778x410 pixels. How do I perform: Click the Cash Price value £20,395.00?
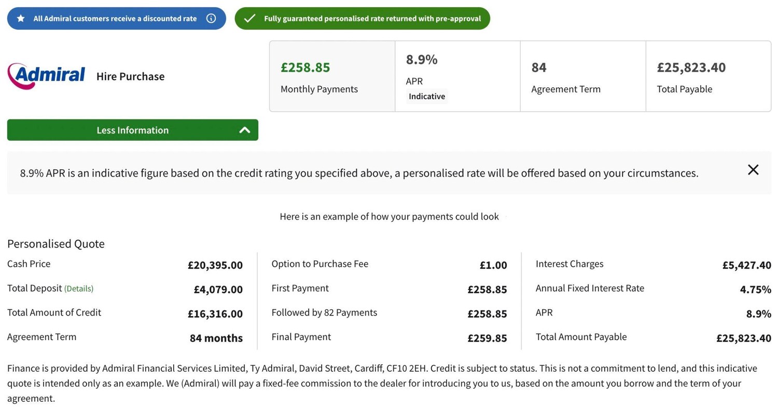pyautogui.click(x=215, y=265)
